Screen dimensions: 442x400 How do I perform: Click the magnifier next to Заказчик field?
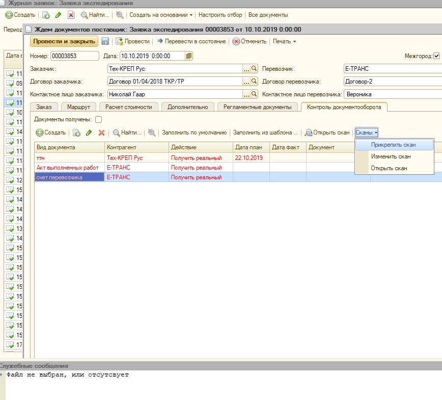tap(254, 69)
